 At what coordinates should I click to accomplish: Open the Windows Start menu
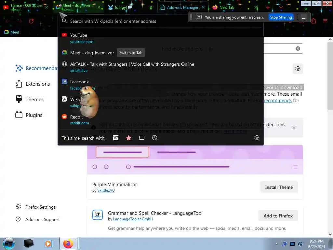point(8,243)
